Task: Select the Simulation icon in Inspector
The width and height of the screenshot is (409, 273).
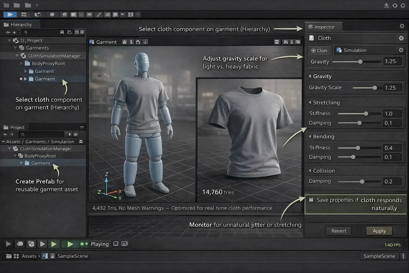Action: pos(339,50)
